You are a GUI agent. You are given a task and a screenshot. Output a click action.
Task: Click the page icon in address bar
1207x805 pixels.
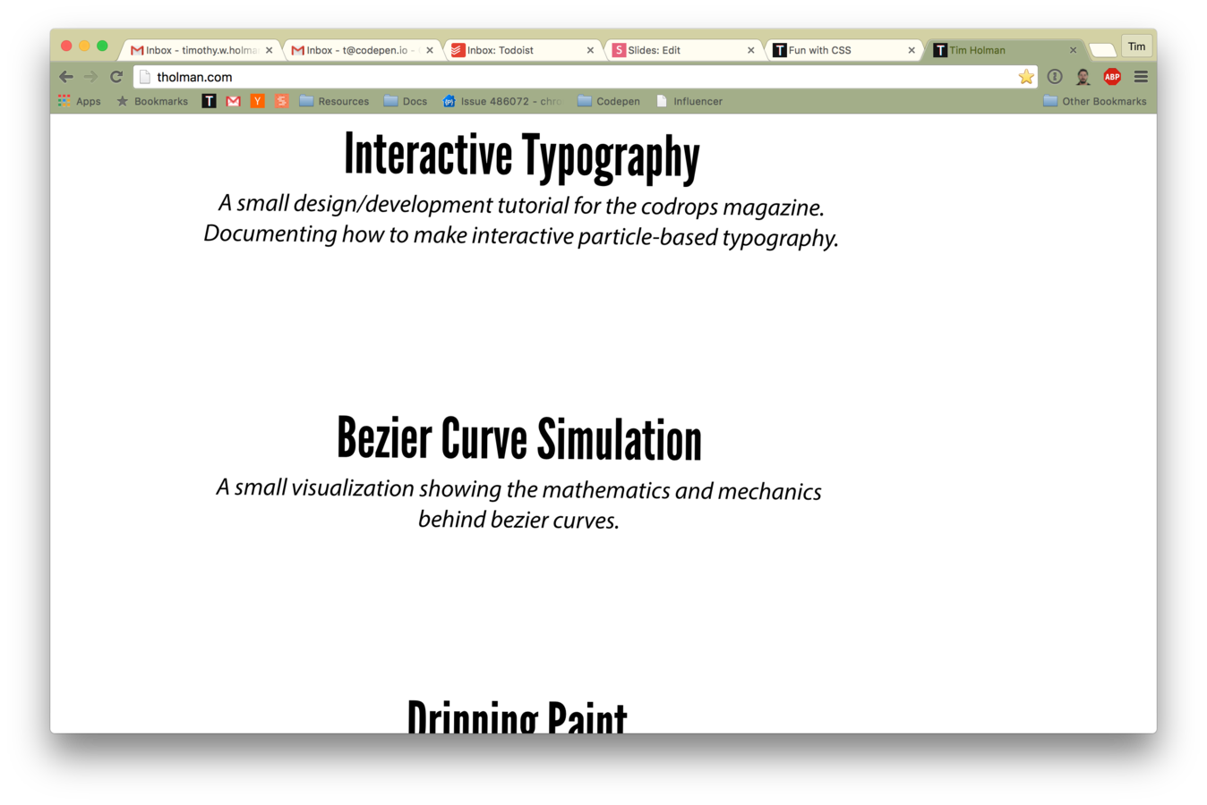click(145, 77)
